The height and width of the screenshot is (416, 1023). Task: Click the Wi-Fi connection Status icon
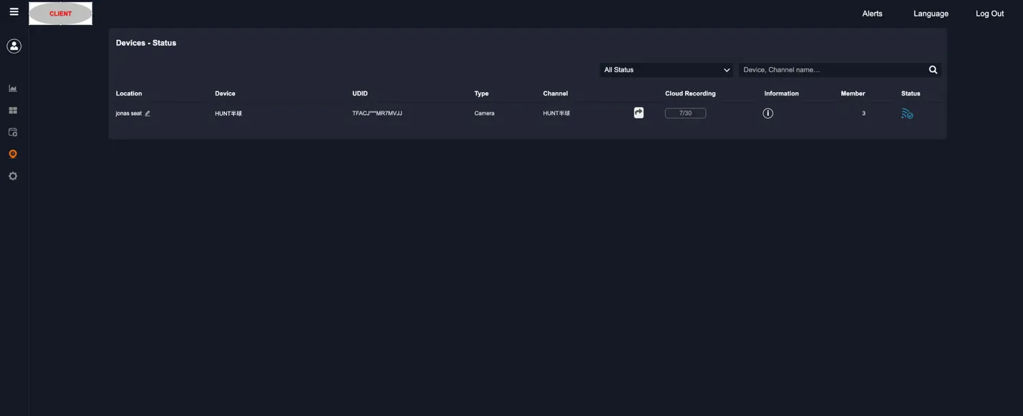(906, 112)
